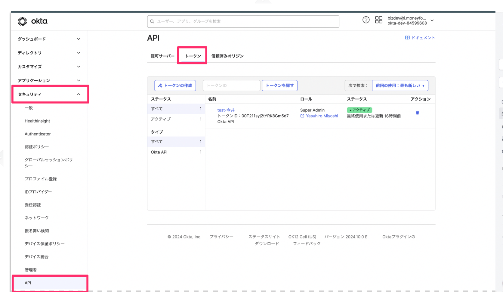Click the Super Admin role text
Image resolution: width=503 pixels, height=292 pixels.
(312, 110)
